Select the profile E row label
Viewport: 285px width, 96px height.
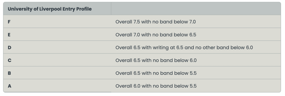pyautogui.click(x=9, y=35)
